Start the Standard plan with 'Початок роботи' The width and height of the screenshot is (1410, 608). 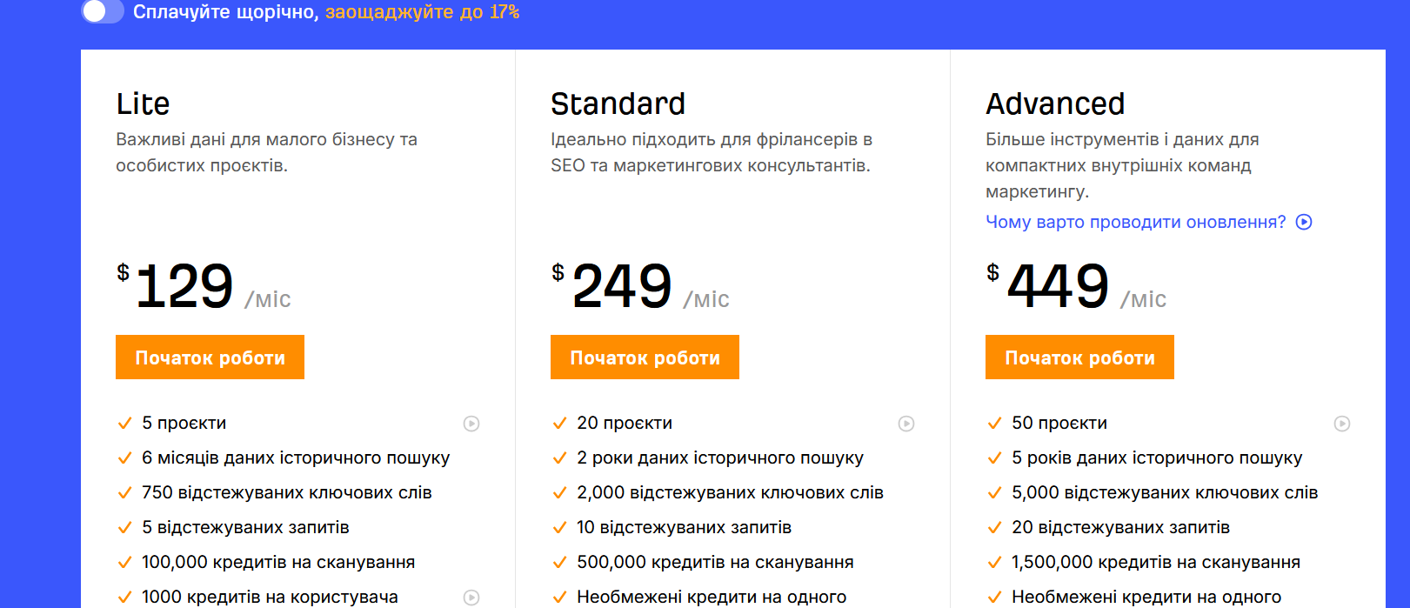(645, 357)
